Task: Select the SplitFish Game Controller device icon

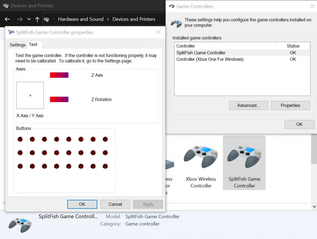Action: coord(244,157)
